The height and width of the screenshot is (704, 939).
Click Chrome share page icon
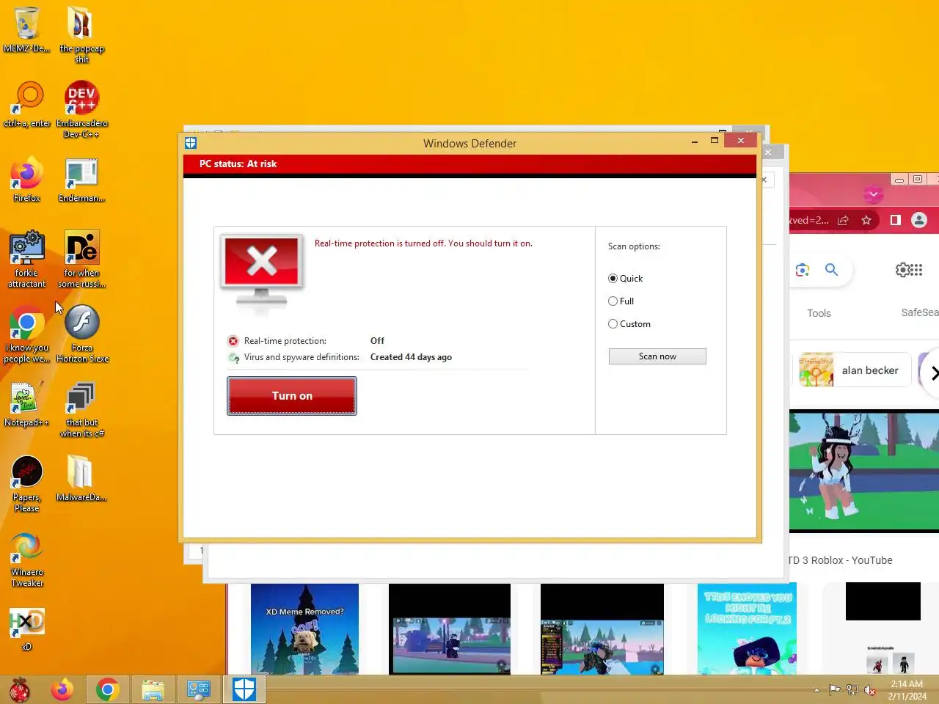click(x=843, y=220)
